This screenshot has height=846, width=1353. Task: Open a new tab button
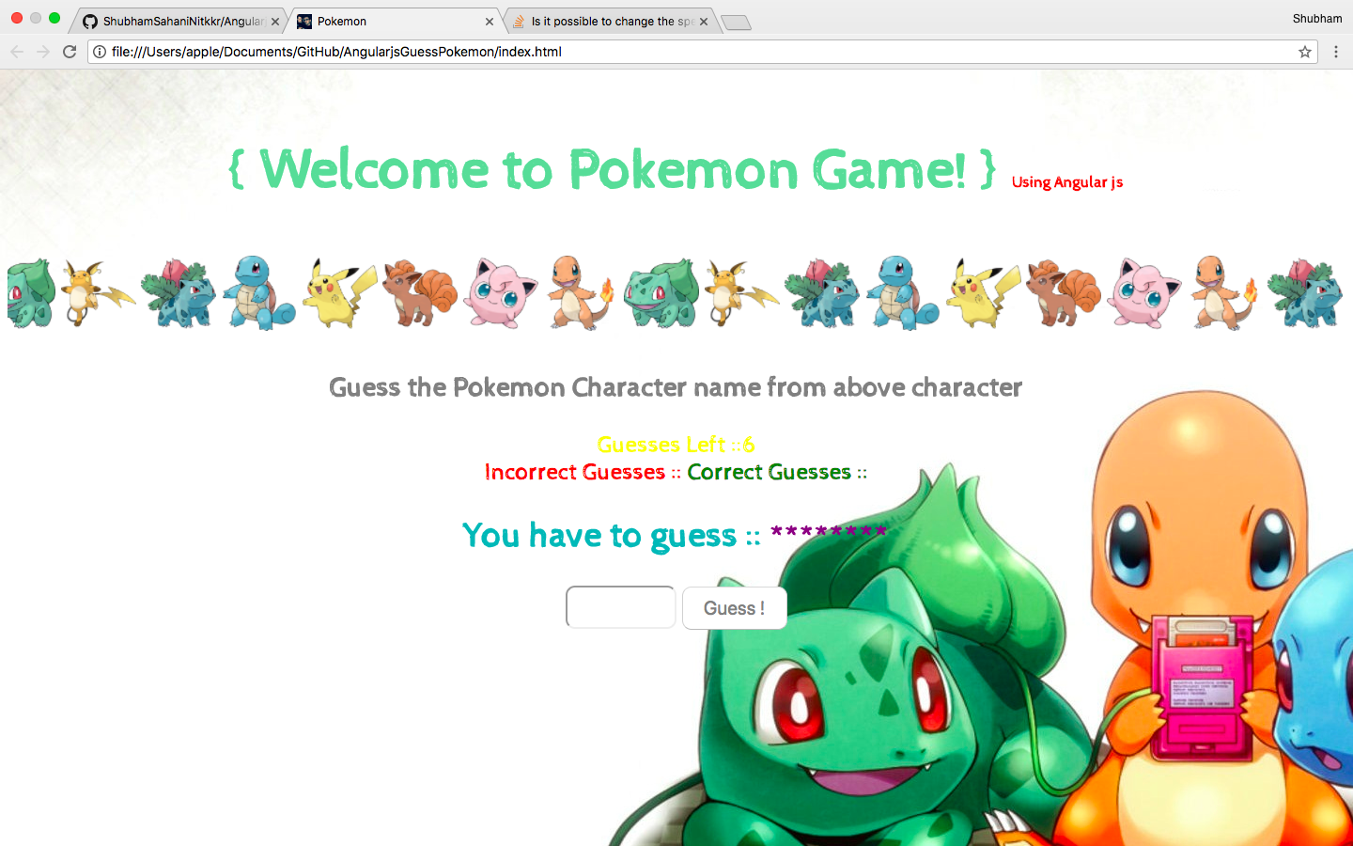(x=736, y=23)
